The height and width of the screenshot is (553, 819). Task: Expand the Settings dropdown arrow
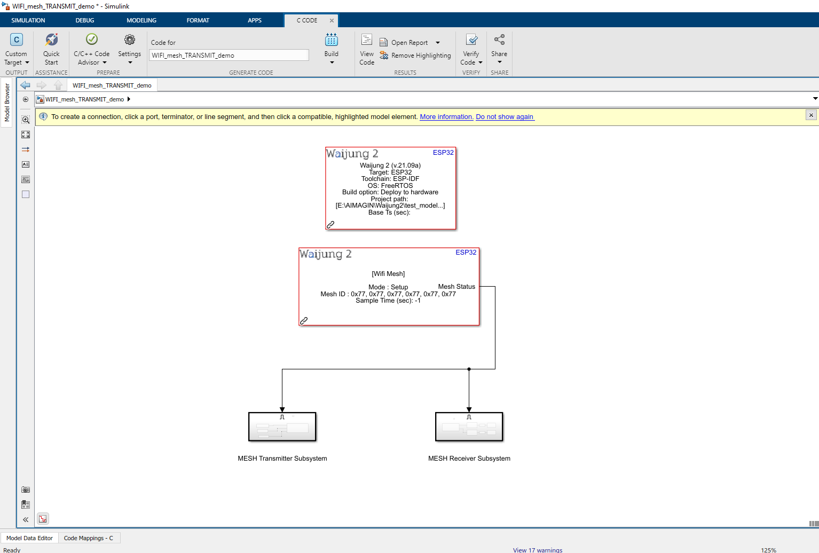130,62
